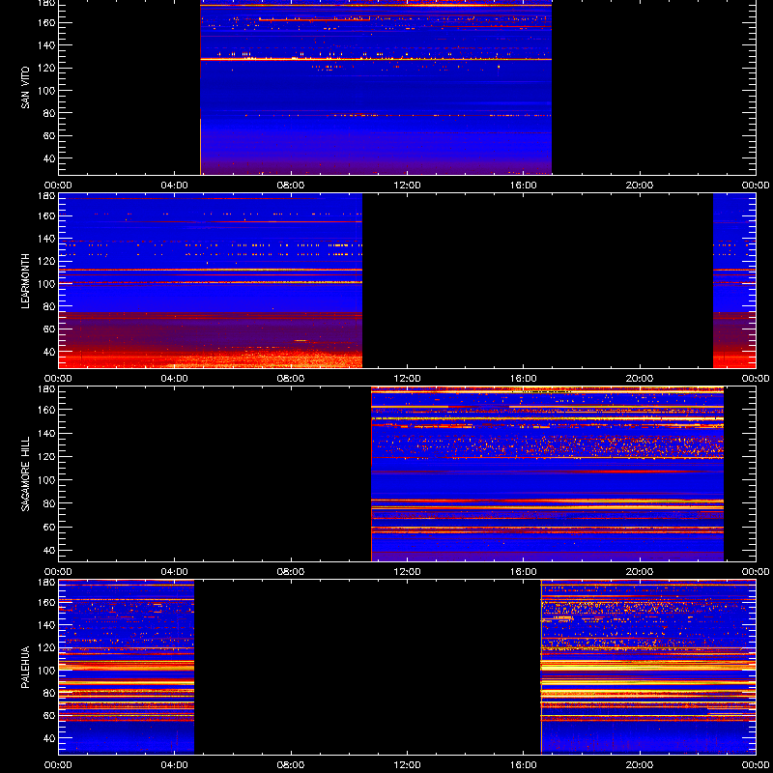Viewport: 773px width, 773px height.
Task: Click the 100 frequency label on Sagamore Hill axis
Action: (47, 479)
